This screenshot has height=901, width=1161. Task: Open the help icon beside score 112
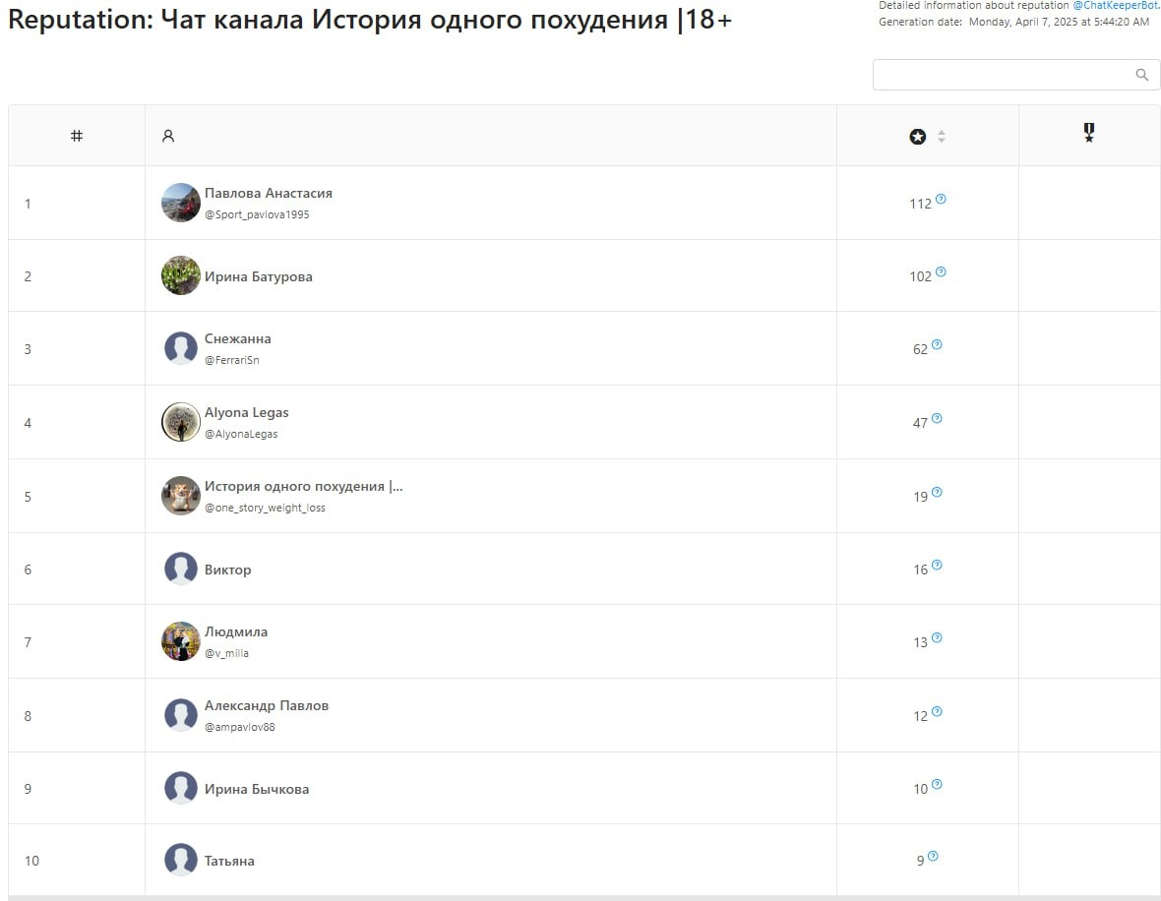tap(941, 199)
